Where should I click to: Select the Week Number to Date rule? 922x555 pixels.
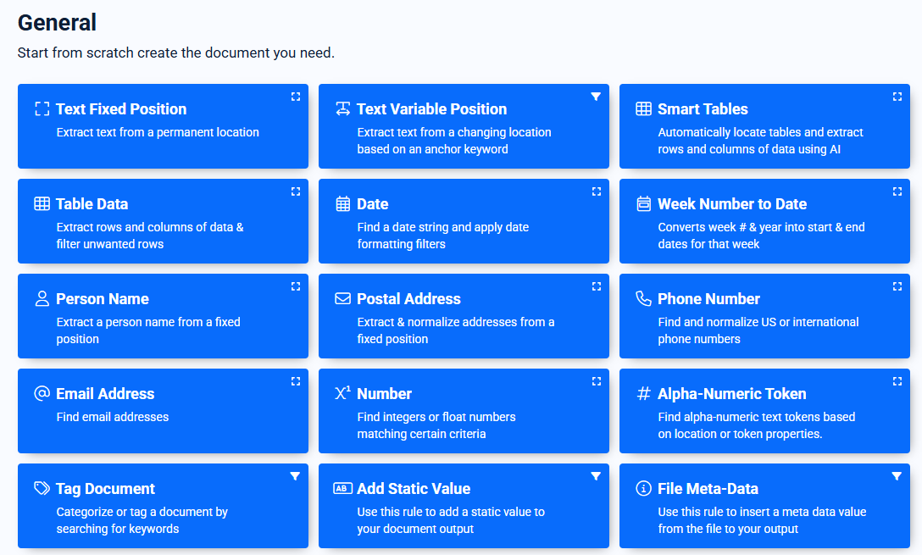[x=731, y=204]
